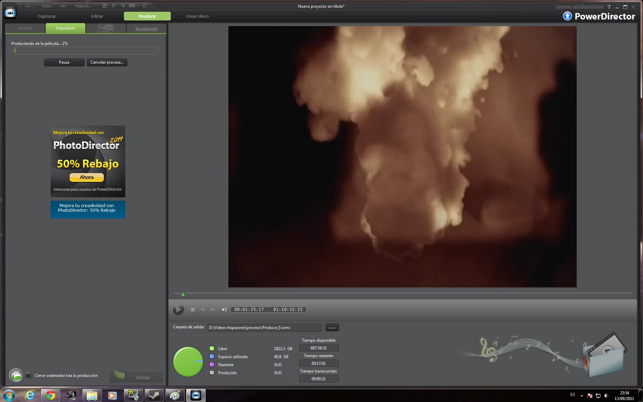Open the Archivo menu in the top bar
This screenshot has height=402, width=643.
[29, 6]
